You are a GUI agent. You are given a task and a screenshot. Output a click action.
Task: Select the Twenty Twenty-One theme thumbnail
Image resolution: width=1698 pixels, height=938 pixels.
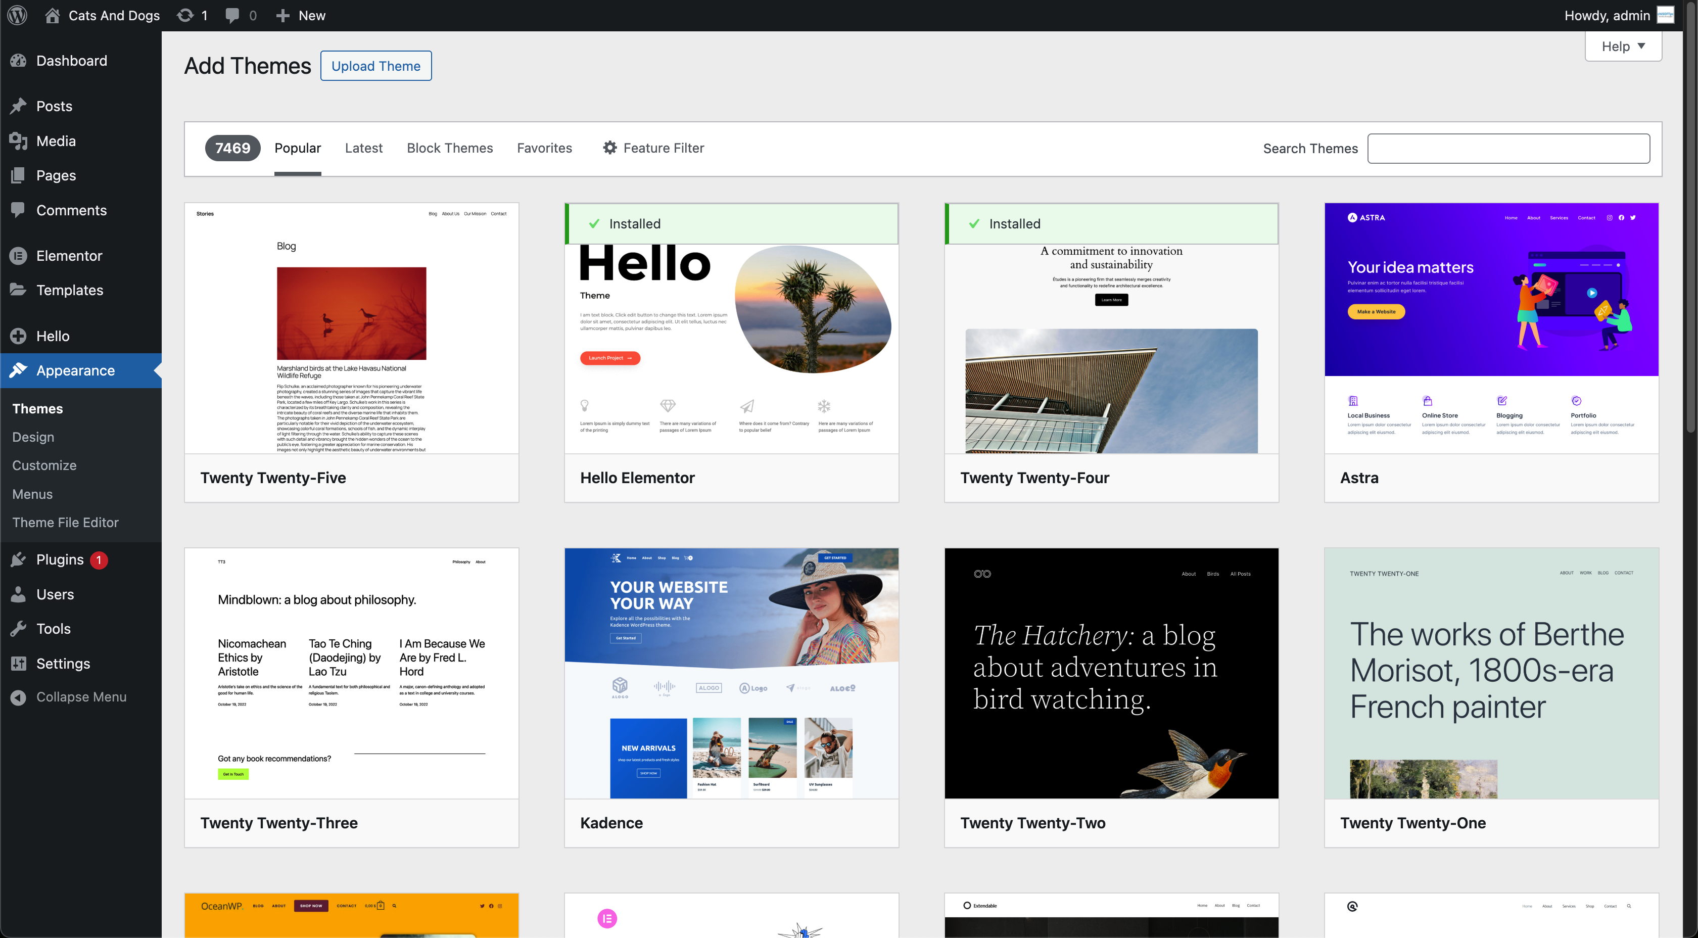point(1492,674)
